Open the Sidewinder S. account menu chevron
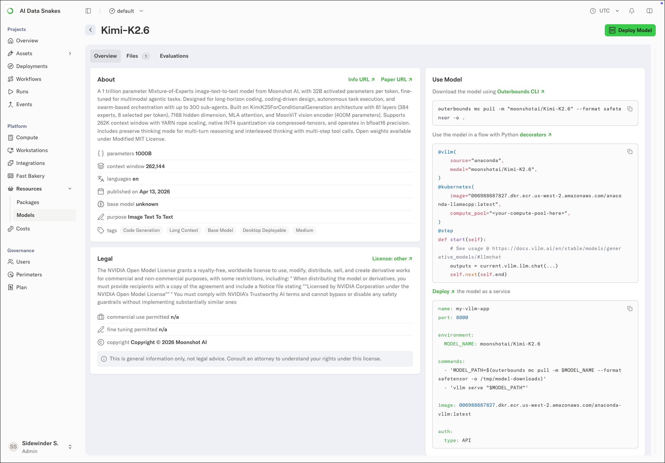665x463 pixels. (70, 447)
